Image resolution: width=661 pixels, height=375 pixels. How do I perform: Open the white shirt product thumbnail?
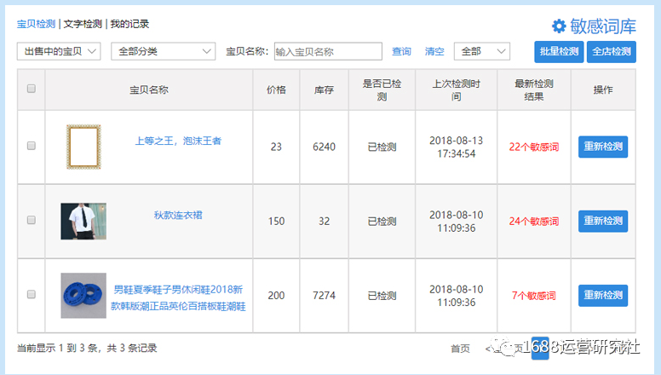83,221
